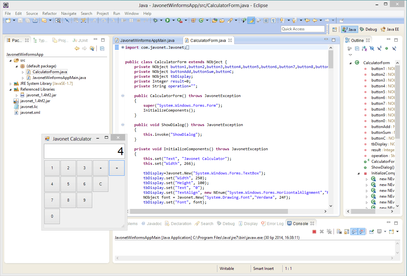Open the Navigate menu
The image size is (407, 276).
click(x=69, y=14)
